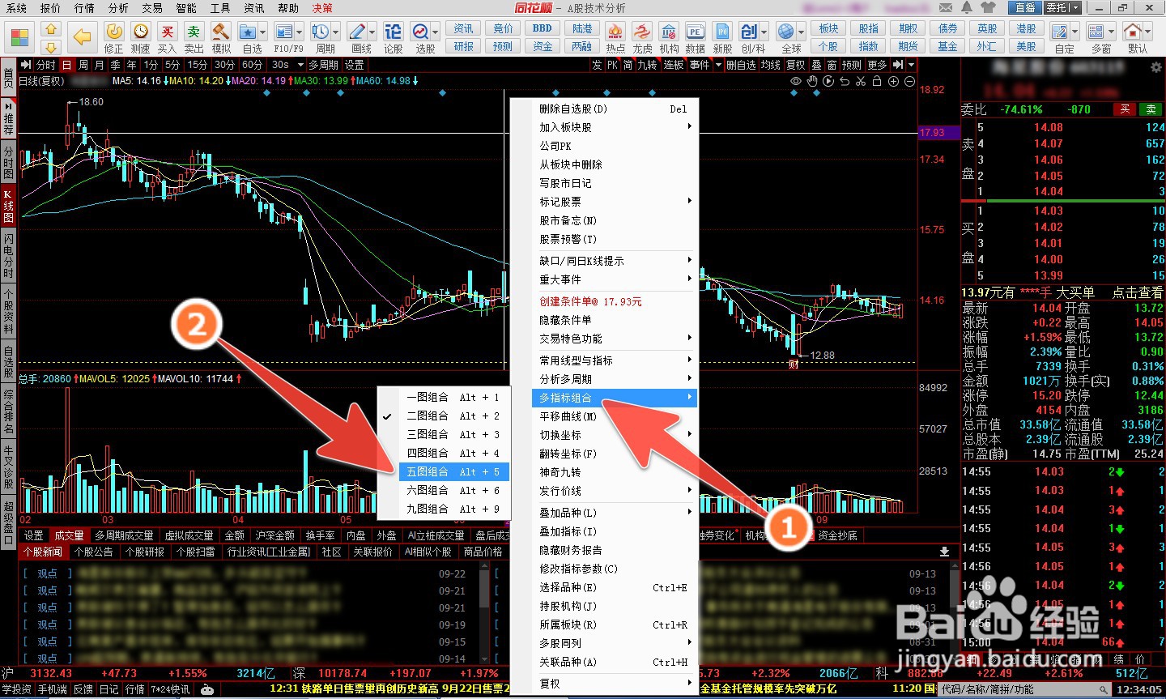Select the 画线 drawing pencil tool

point(357,32)
